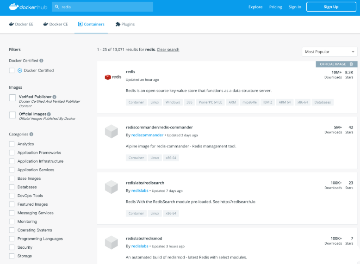Viewport: 360px width, 264px height.
Task: Click the Windows tag on redis
Action: point(173,102)
